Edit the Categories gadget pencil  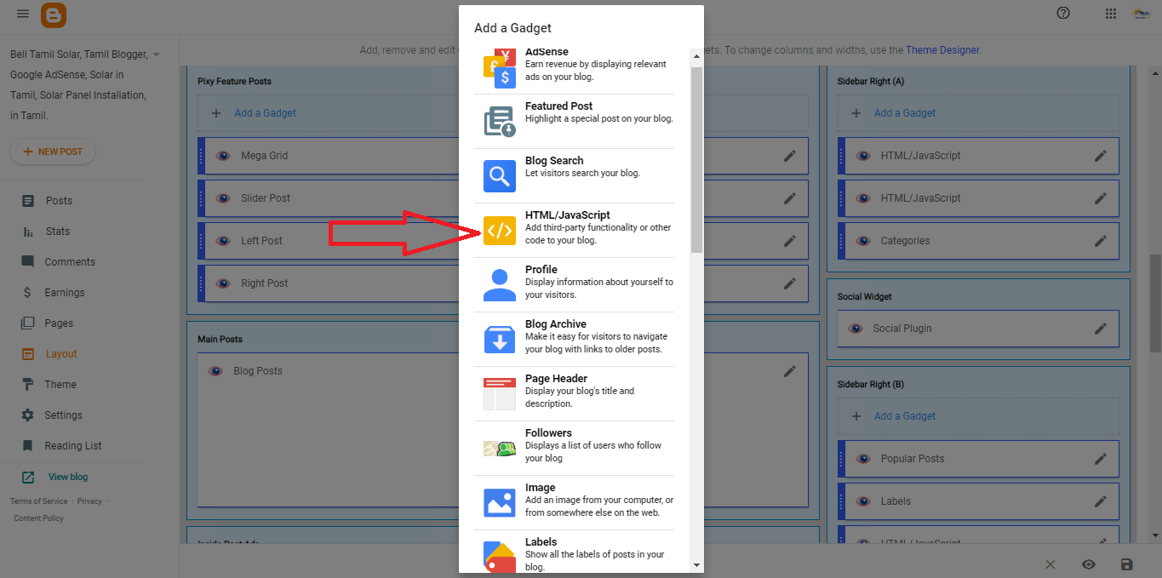(x=1101, y=241)
